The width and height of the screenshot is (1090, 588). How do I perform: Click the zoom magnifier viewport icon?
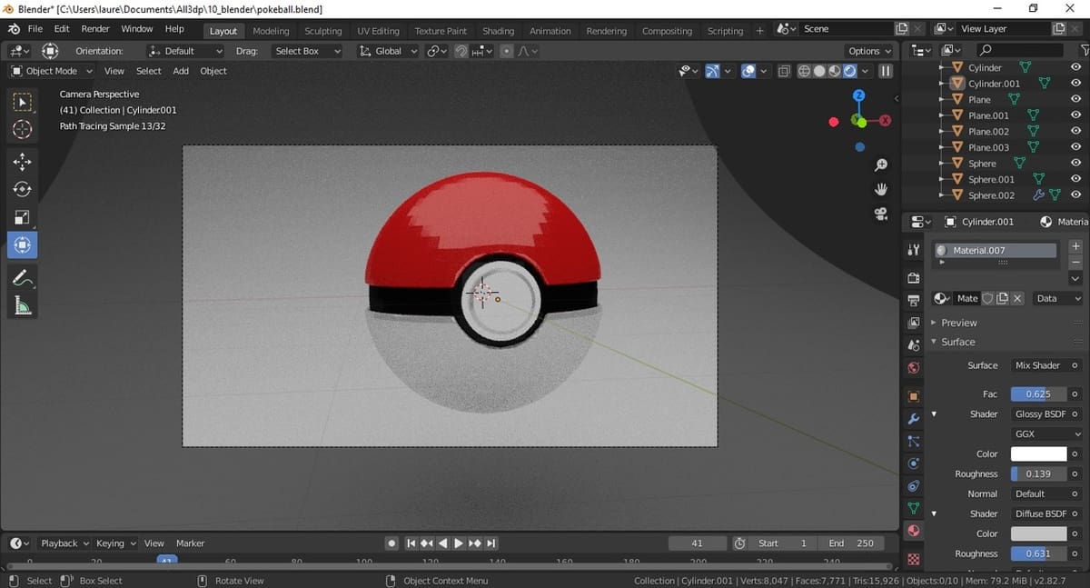pyautogui.click(x=880, y=165)
